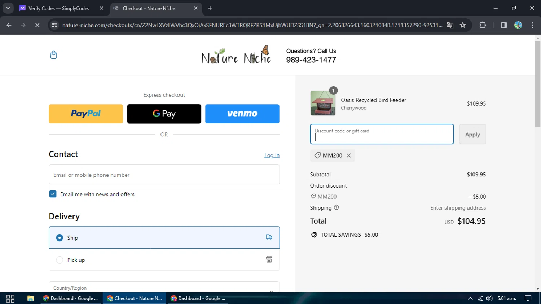Click the phone number 989-423-1477

click(x=311, y=60)
